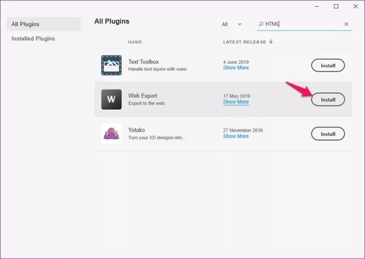
Task: Select Installed Plugins in sidebar
Action: pos(33,38)
